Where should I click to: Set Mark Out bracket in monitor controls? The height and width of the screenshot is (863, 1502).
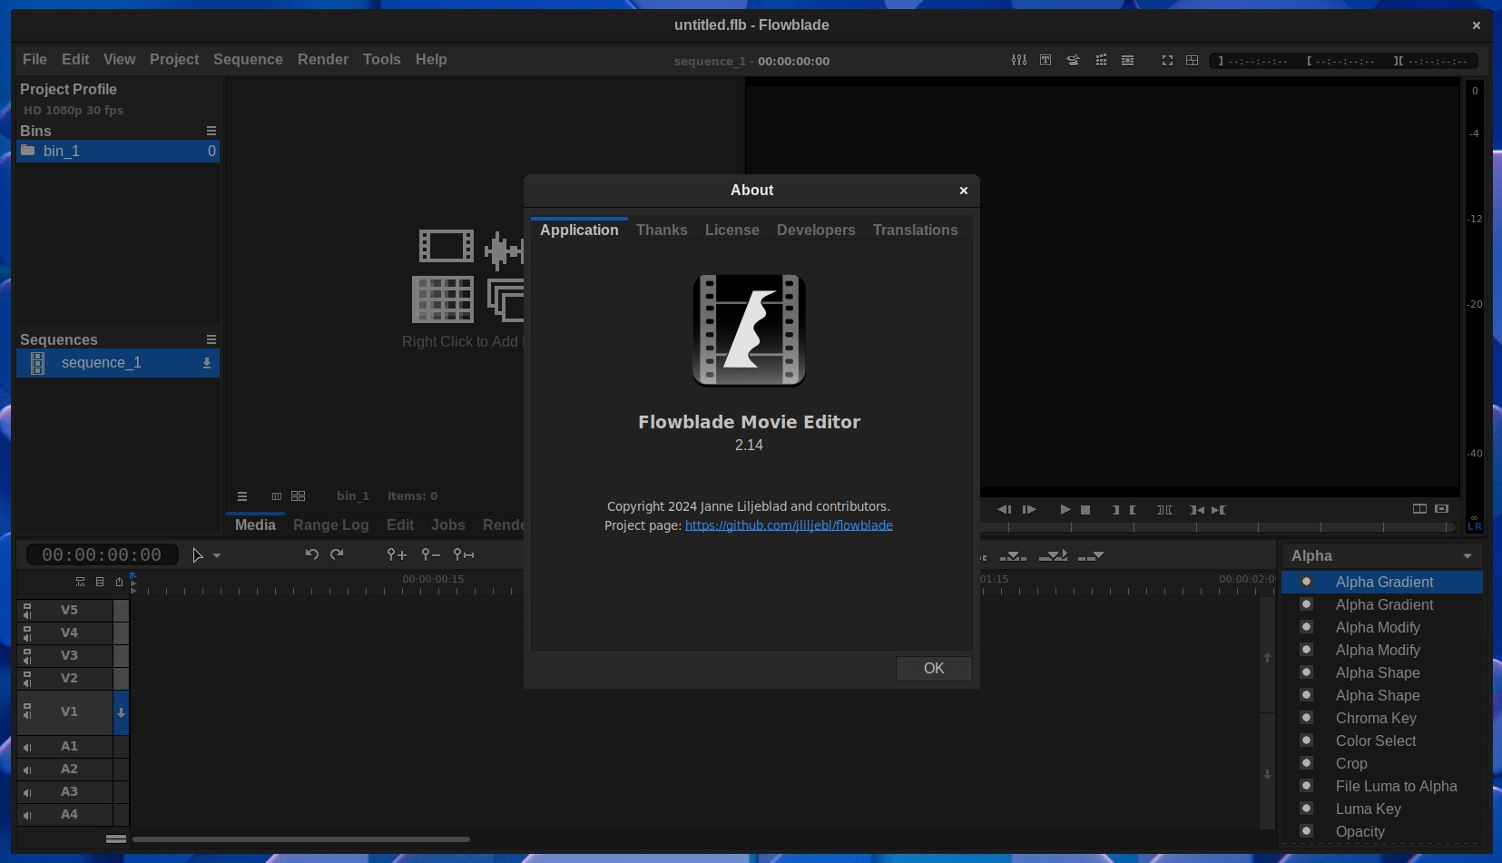pyautogui.click(x=1133, y=509)
